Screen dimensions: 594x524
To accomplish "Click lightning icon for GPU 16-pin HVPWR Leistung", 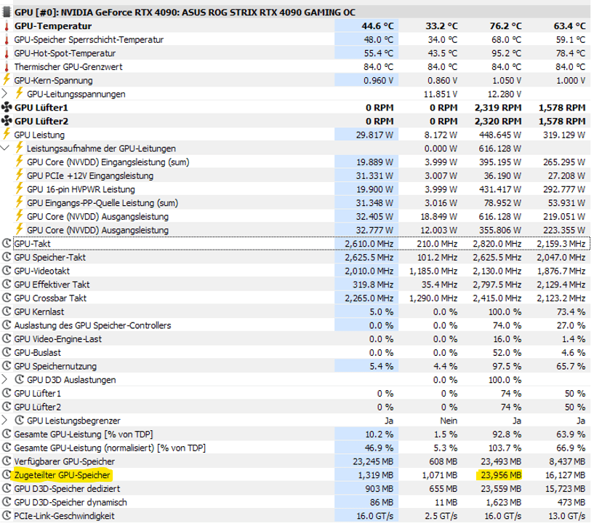I will pos(20,188).
